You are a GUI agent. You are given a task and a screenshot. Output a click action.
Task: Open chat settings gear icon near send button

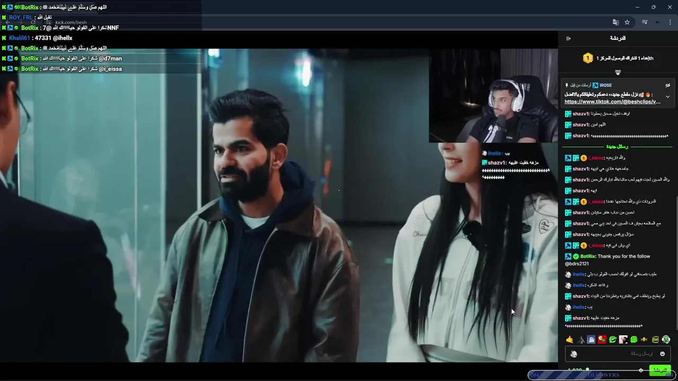(641, 370)
